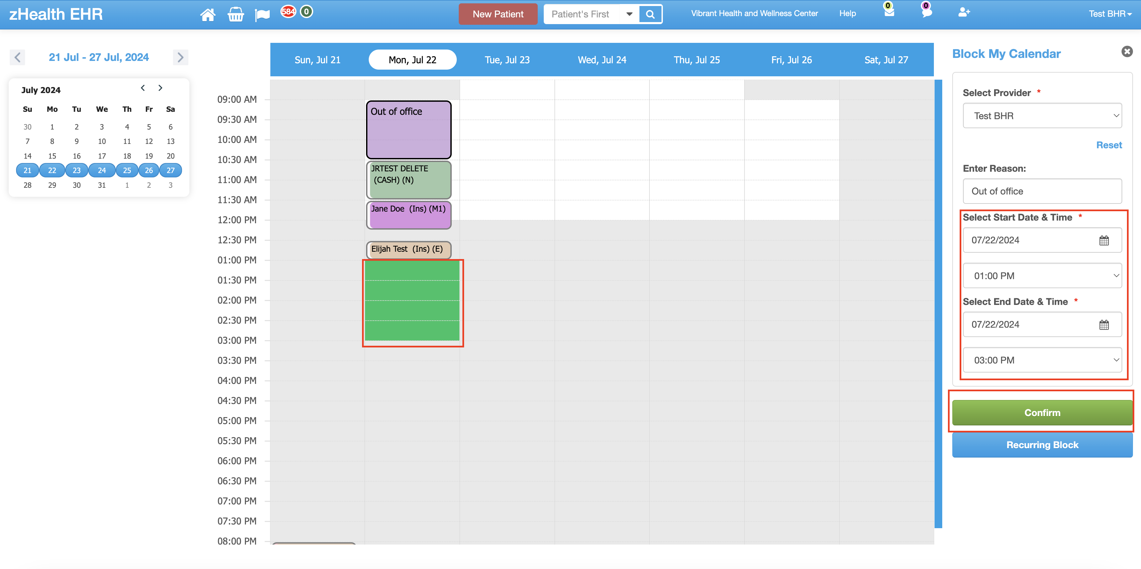Click the July 2024 month heading

(x=41, y=90)
